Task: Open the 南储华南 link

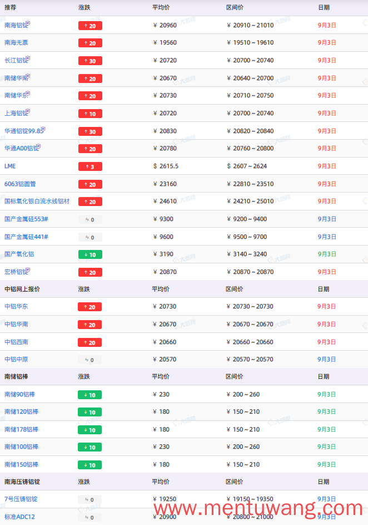Action: 16,78
